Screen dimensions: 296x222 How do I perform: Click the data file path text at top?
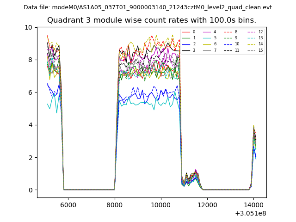tap(148, 7)
